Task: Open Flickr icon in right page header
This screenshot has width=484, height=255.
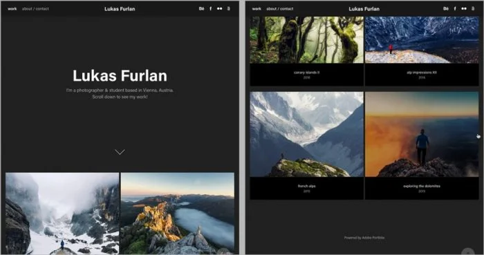Action: click(x=464, y=8)
